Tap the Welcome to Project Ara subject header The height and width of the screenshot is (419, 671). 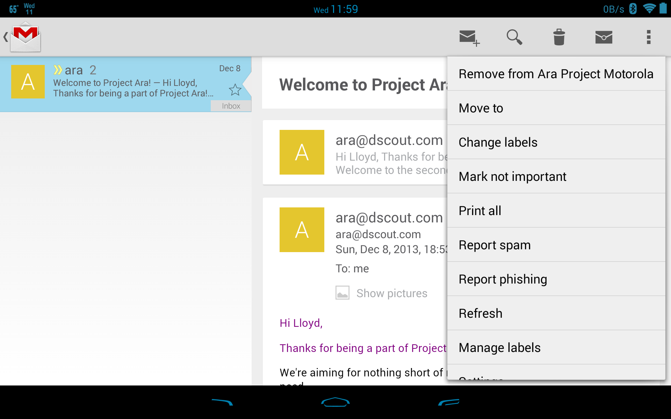coord(363,85)
